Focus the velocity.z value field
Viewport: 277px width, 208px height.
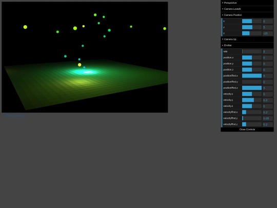268,106
